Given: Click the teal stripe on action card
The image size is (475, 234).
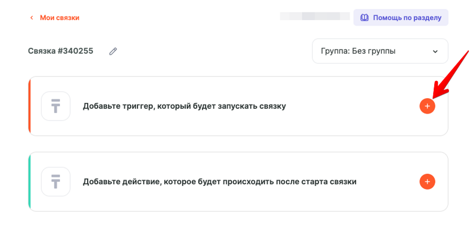Looking at the screenshot, I should click(x=29, y=181).
